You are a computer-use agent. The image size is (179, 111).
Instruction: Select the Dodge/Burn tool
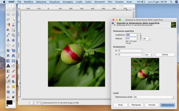(13, 97)
